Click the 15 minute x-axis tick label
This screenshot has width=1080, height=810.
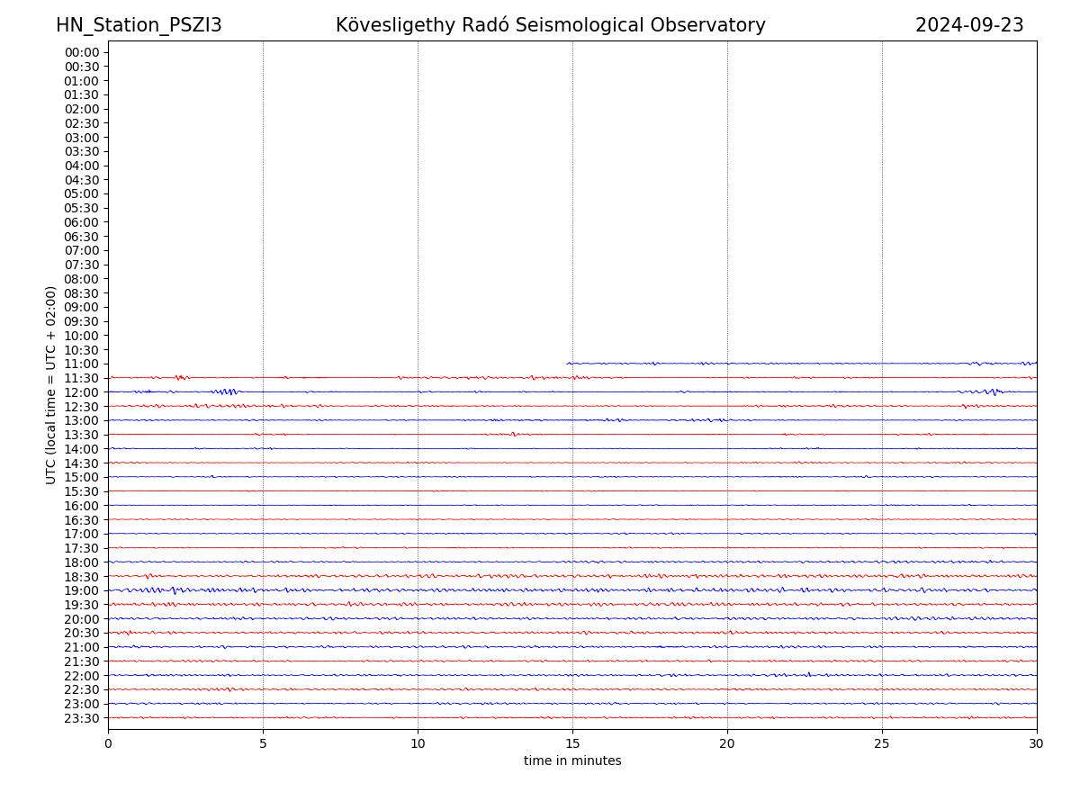pos(572,744)
